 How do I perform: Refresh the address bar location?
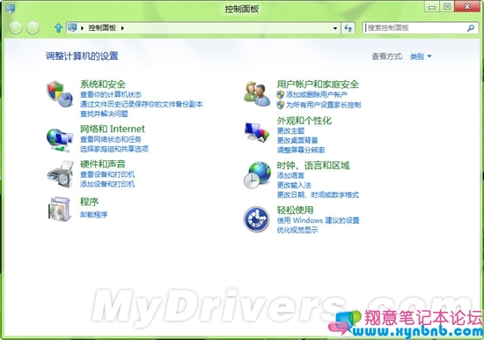point(348,28)
